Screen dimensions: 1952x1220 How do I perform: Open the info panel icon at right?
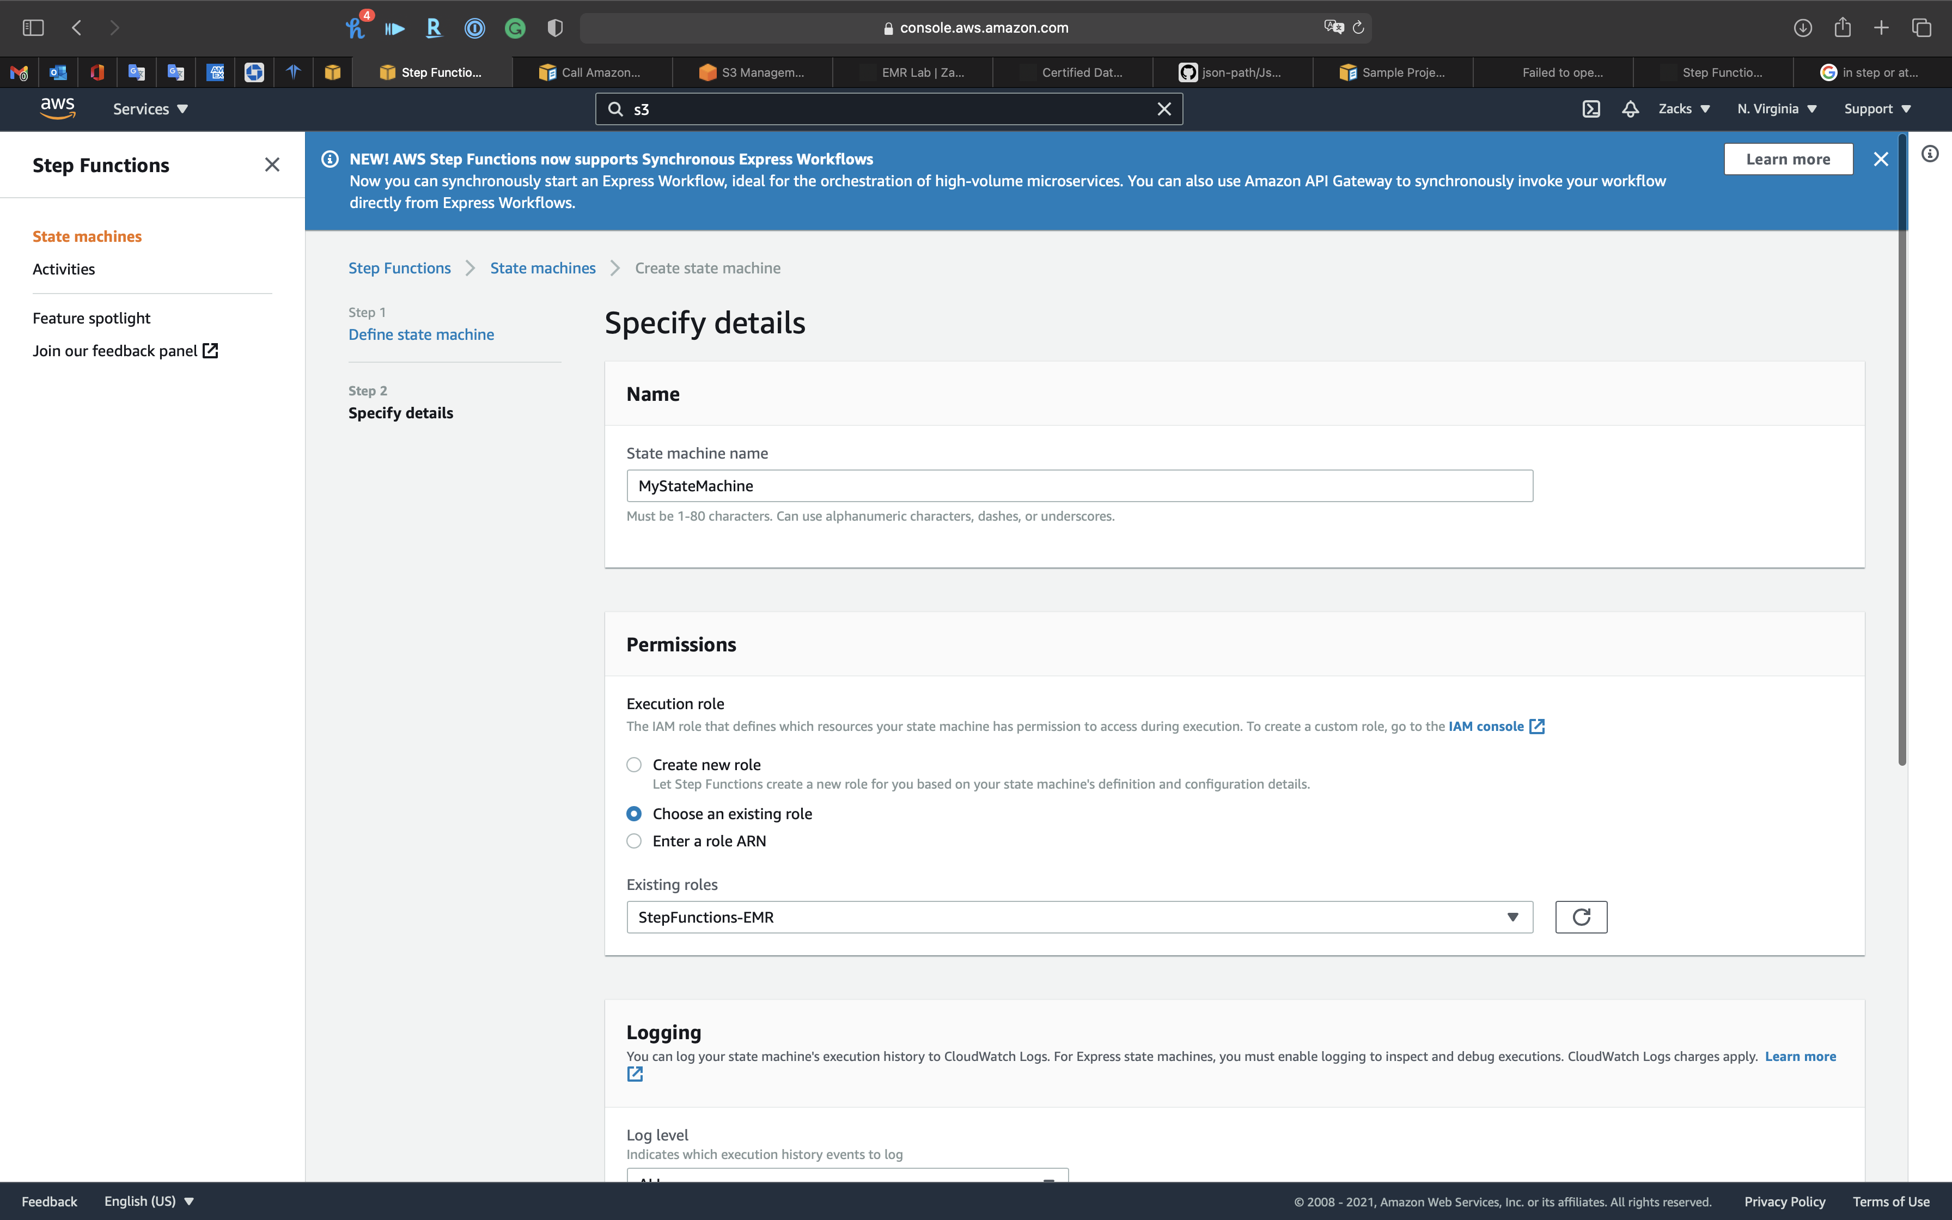coord(1930,154)
